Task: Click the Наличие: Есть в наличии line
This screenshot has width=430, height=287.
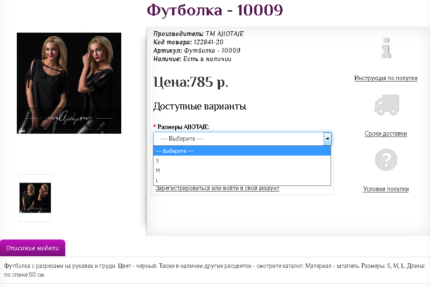Action: tap(192, 59)
